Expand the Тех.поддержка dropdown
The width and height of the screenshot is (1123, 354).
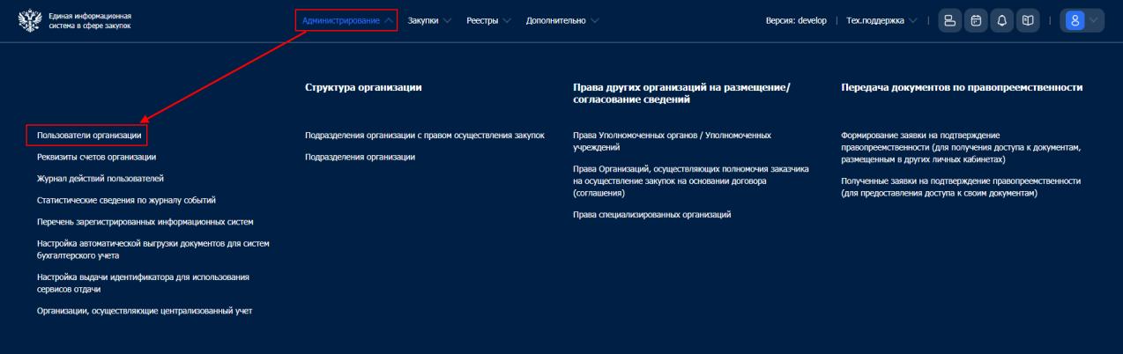pyautogui.click(x=881, y=20)
